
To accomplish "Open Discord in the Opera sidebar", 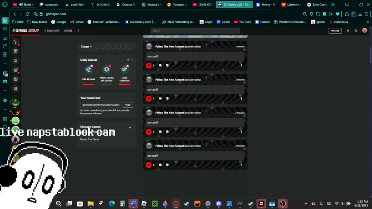I will click(5, 81).
